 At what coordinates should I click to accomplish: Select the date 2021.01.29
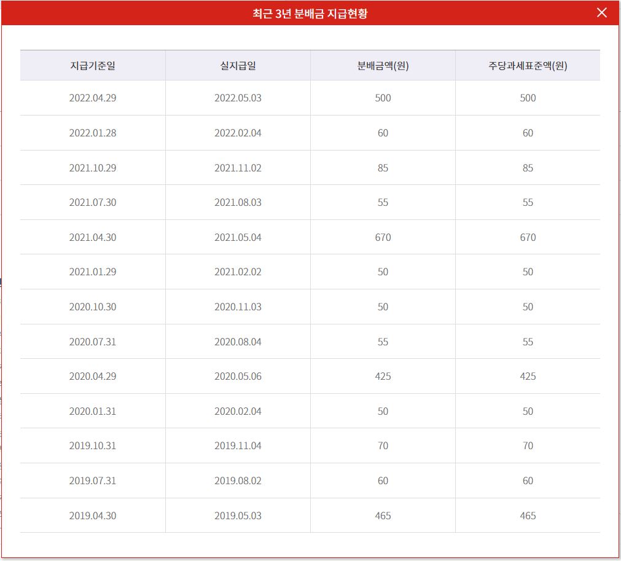click(x=93, y=272)
